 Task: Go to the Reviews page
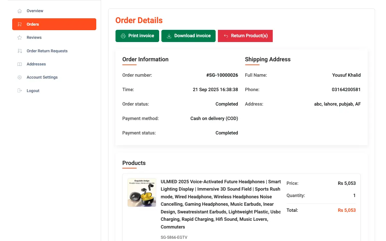point(34,38)
